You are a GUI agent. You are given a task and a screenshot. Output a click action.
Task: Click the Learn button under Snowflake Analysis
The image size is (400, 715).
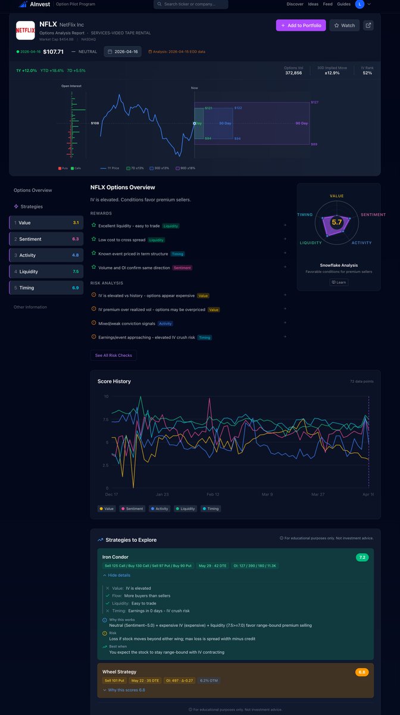[339, 282]
